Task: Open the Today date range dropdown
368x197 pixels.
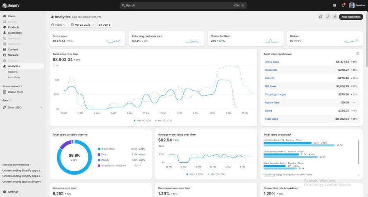Action: pos(58,25)
